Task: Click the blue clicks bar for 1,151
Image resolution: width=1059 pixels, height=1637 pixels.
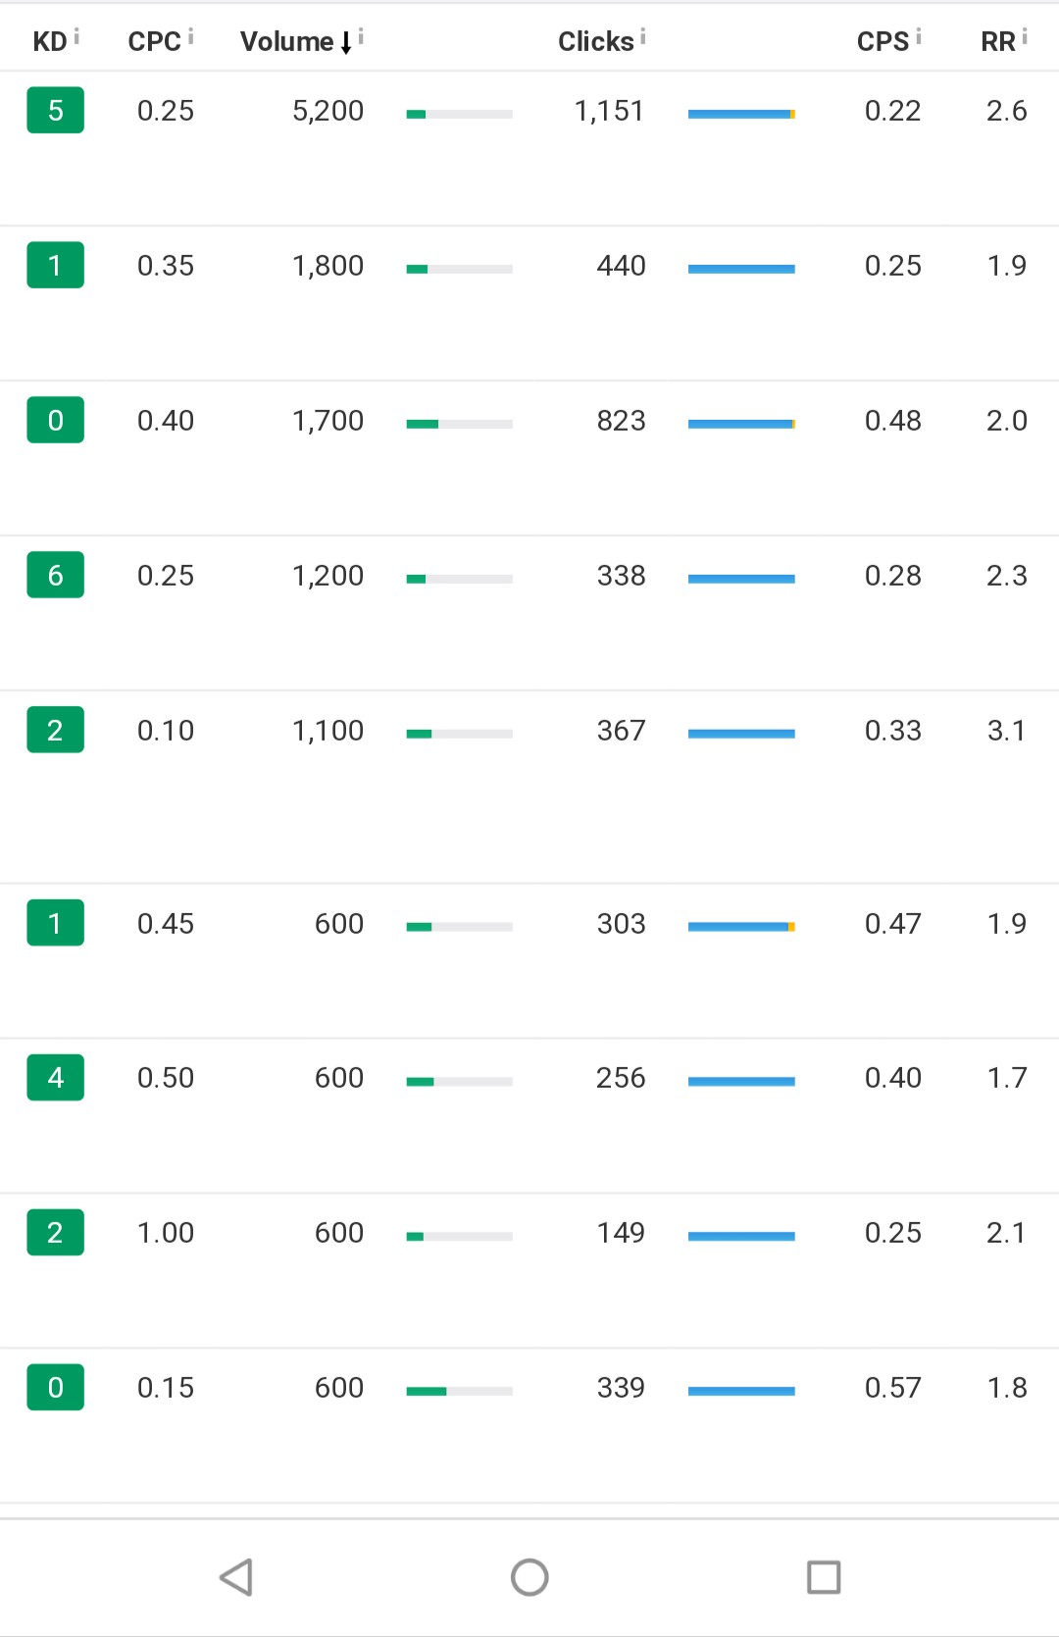Action: [x=741, y=114]
